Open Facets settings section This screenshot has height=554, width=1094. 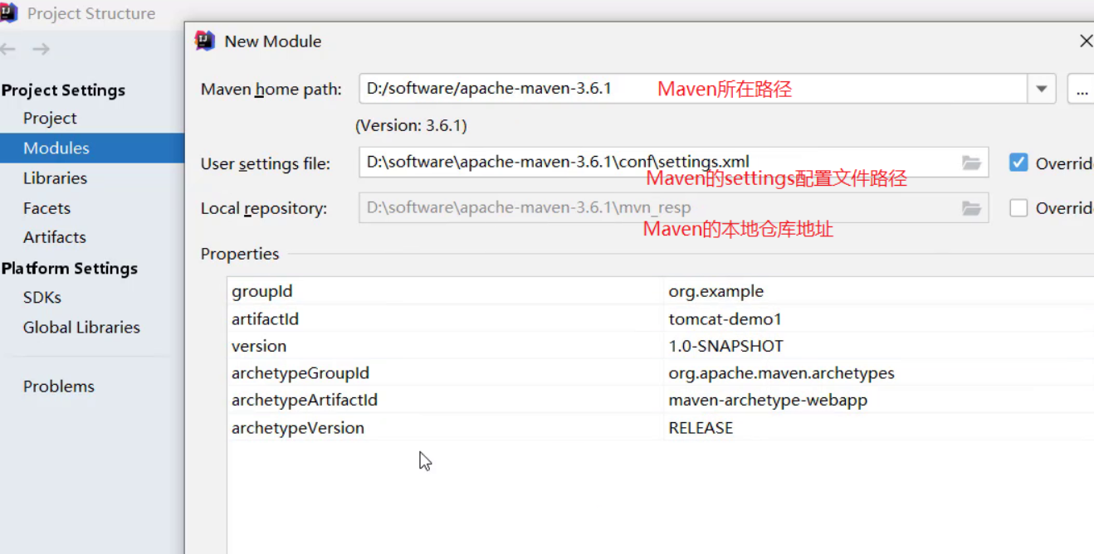click(46, 208)
